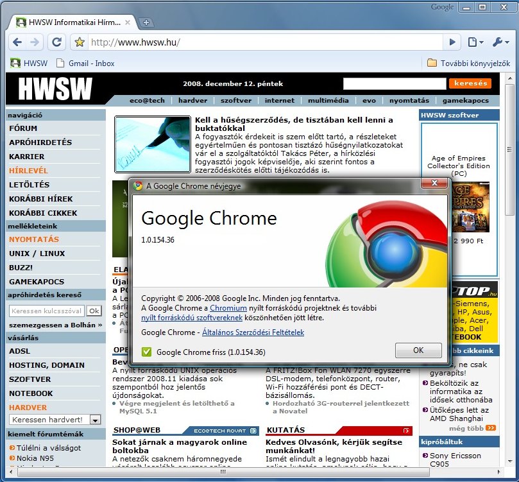The image size is (519, 482).
Task: Open the szoftver menu item
Action: coord(236,100)
